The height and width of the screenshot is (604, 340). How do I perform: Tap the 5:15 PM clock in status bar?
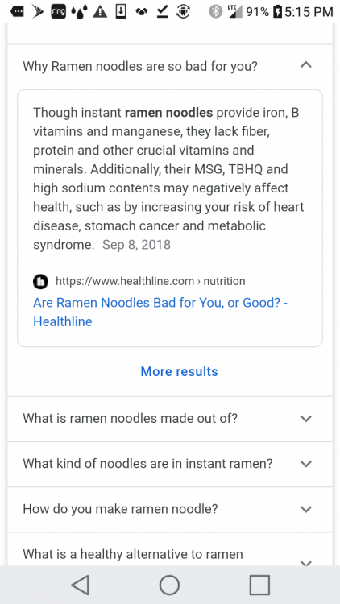pos(309,12)
